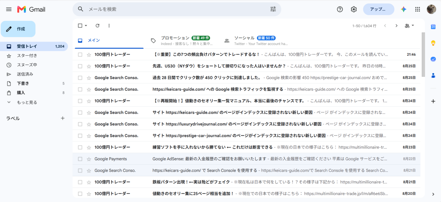Open 購入 folder
Viewport: 441px width, 202px height.
[x=34, y=93]
